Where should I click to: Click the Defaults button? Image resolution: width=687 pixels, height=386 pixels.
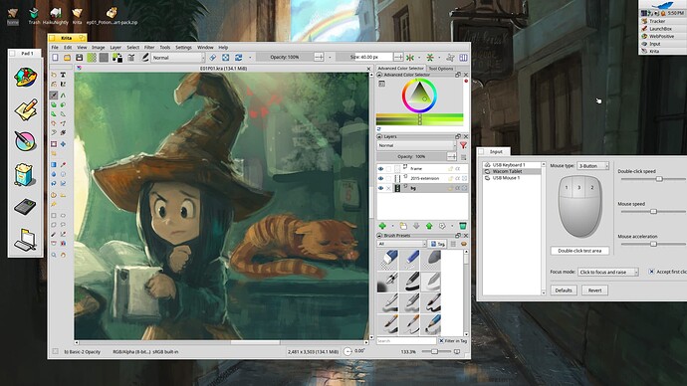[564, 290]
